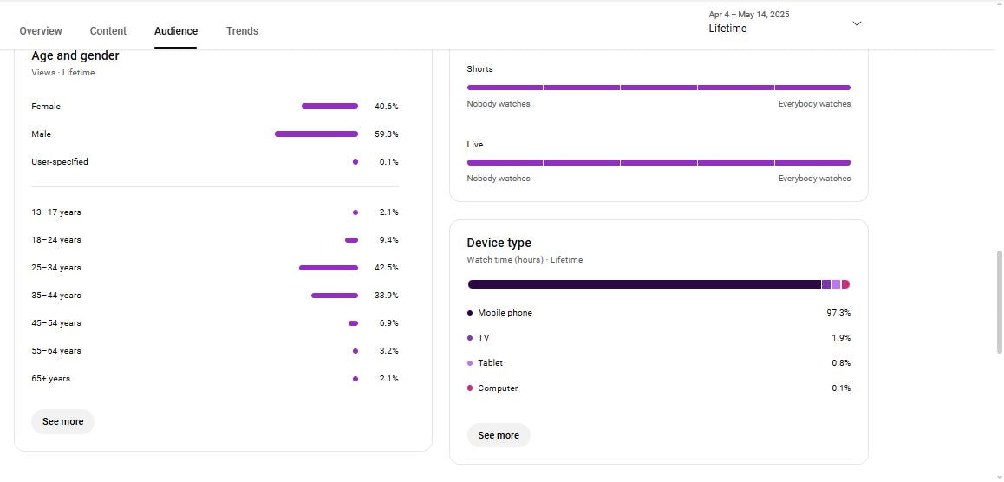Viewport: 1004px width, 482px height.
Task: Click See more under Device type
Action: pyautogui.click(x=499, y=435)
